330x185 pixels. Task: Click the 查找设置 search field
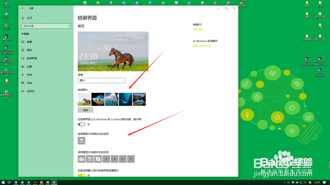point(46,26)
